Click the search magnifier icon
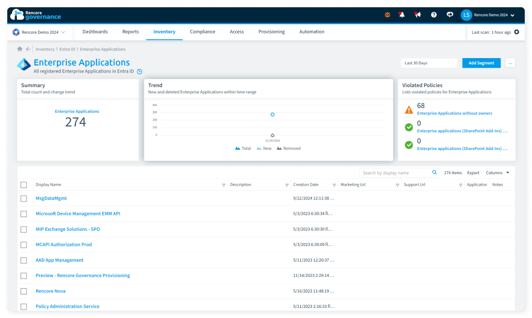 point(434,172)
